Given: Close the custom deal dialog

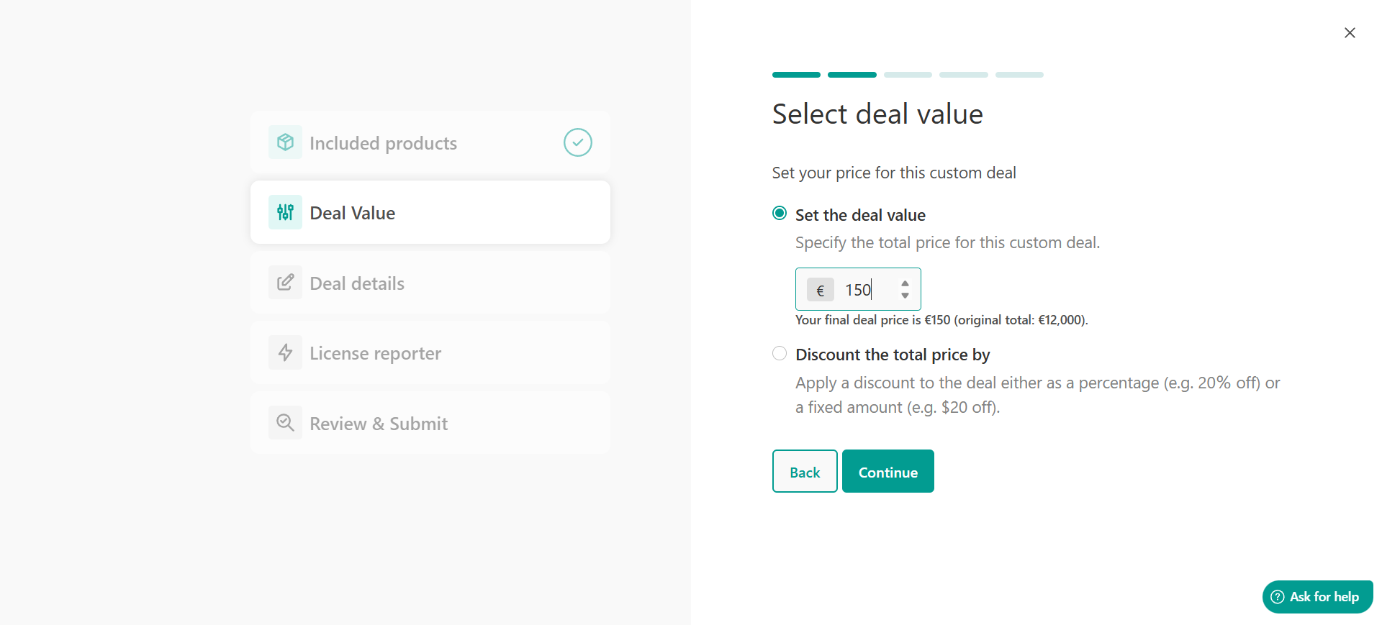Looking at the screenshot, I should coord(1350,33).
